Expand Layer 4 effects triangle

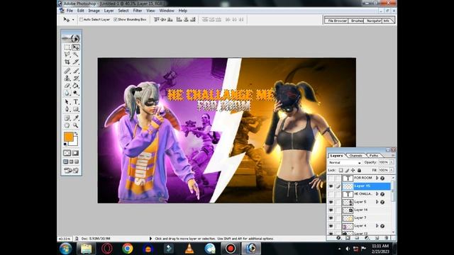coord(377,226)
